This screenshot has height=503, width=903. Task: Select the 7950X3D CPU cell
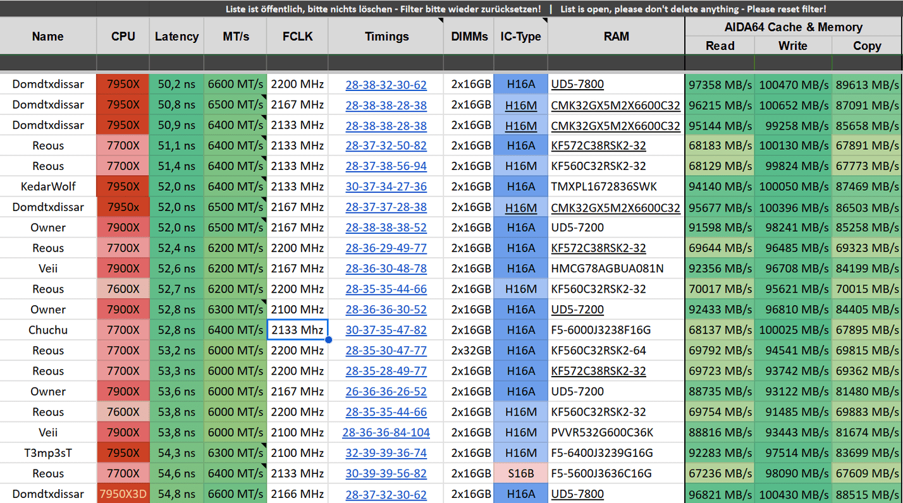tap(123, 494)
